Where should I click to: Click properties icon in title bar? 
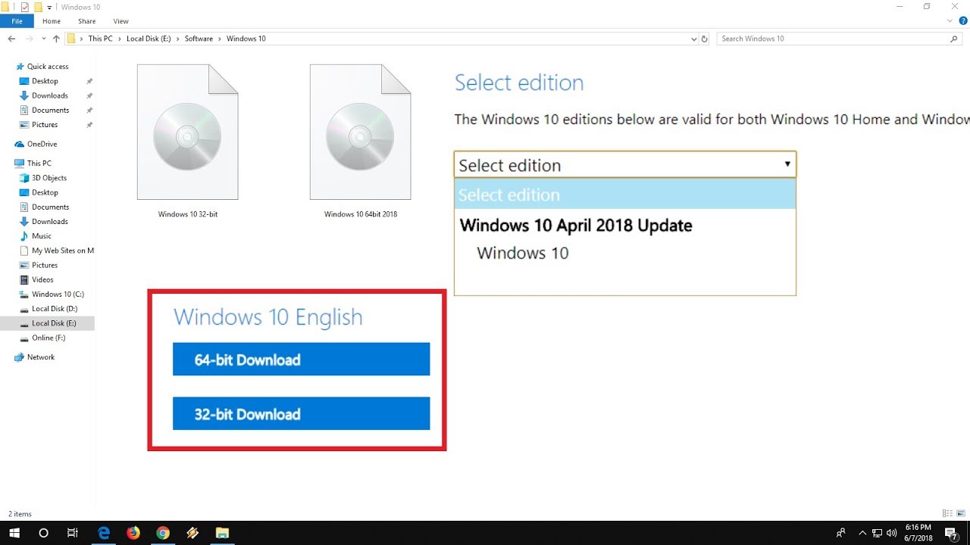click(24, 7)
